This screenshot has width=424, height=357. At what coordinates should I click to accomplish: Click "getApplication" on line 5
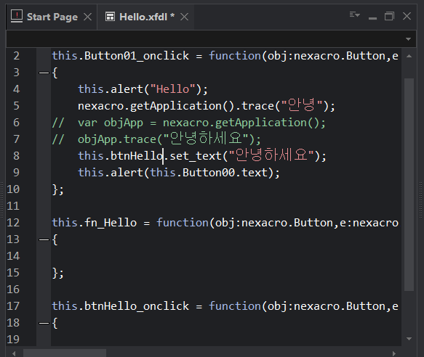pos(176,106)
